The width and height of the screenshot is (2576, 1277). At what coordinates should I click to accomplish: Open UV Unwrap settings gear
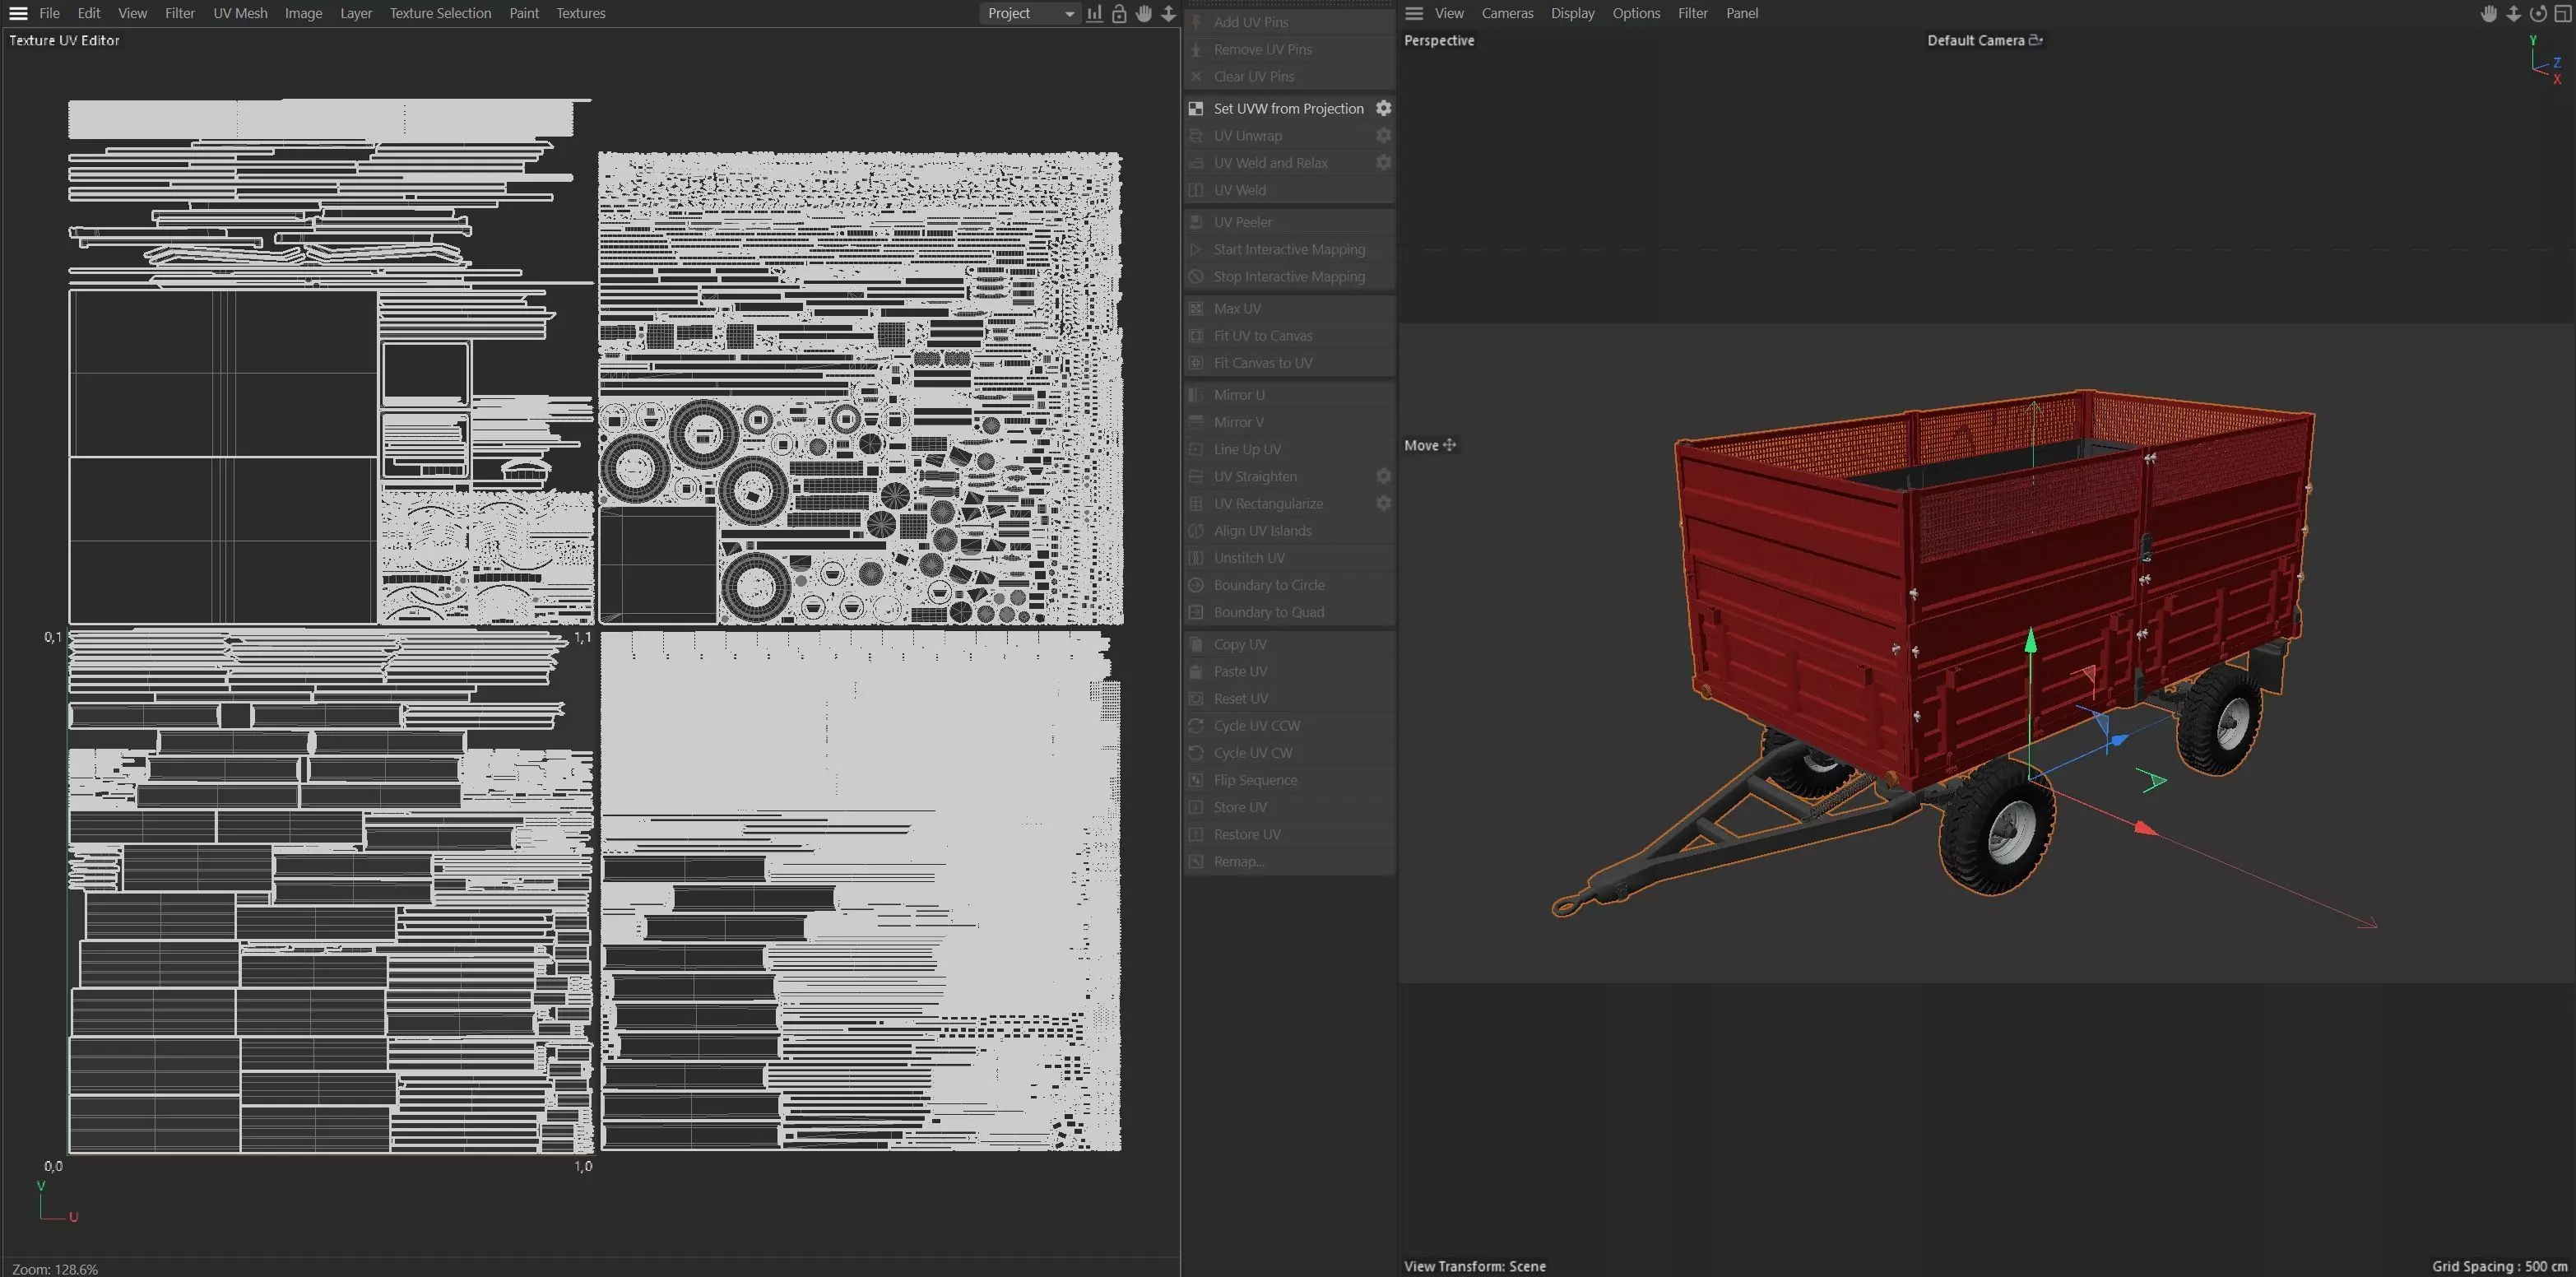[1383, 135]
